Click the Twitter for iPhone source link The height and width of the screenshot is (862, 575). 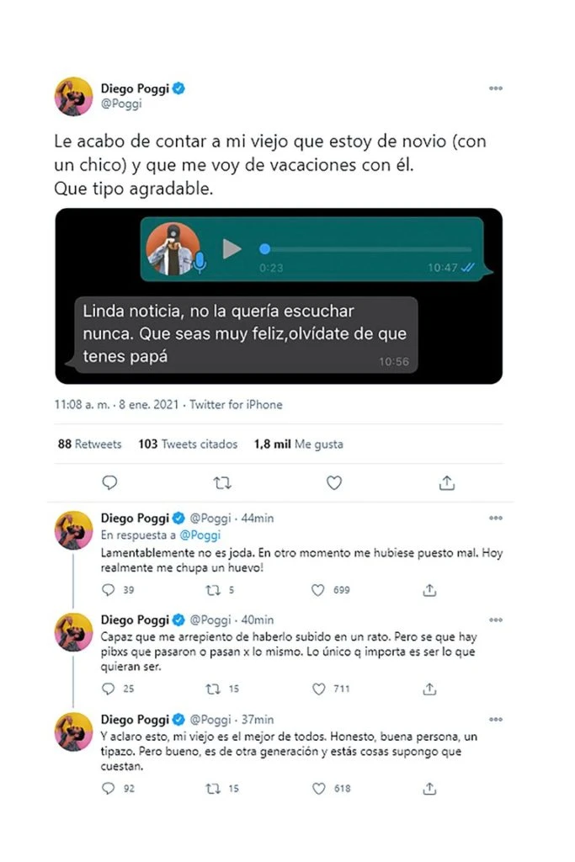(x=236, y=405)
